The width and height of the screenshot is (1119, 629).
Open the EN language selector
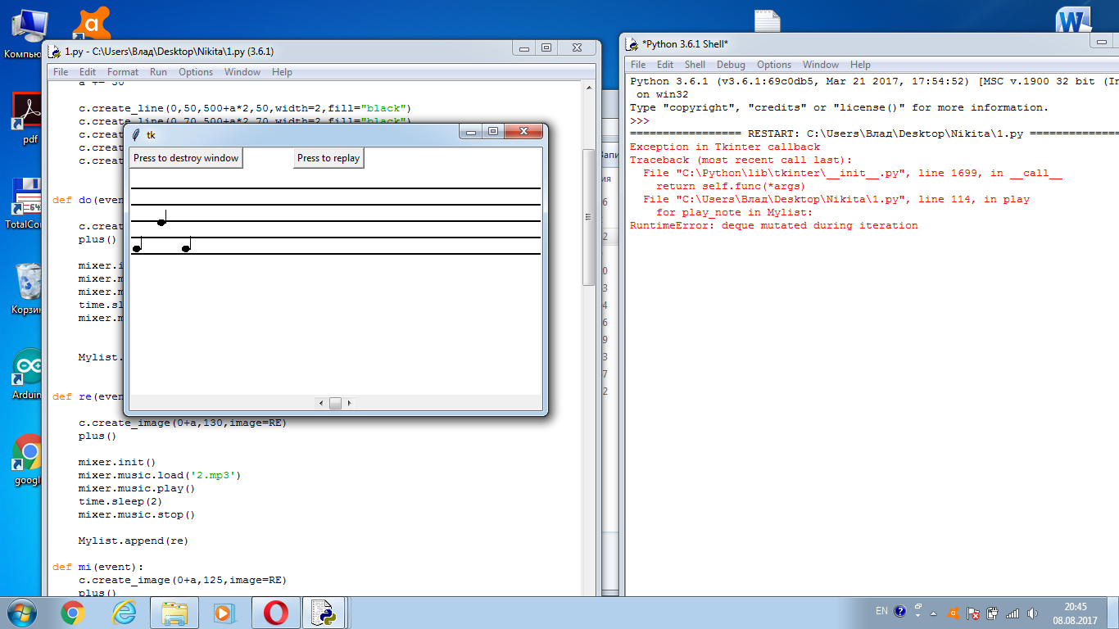coord(881,611)
